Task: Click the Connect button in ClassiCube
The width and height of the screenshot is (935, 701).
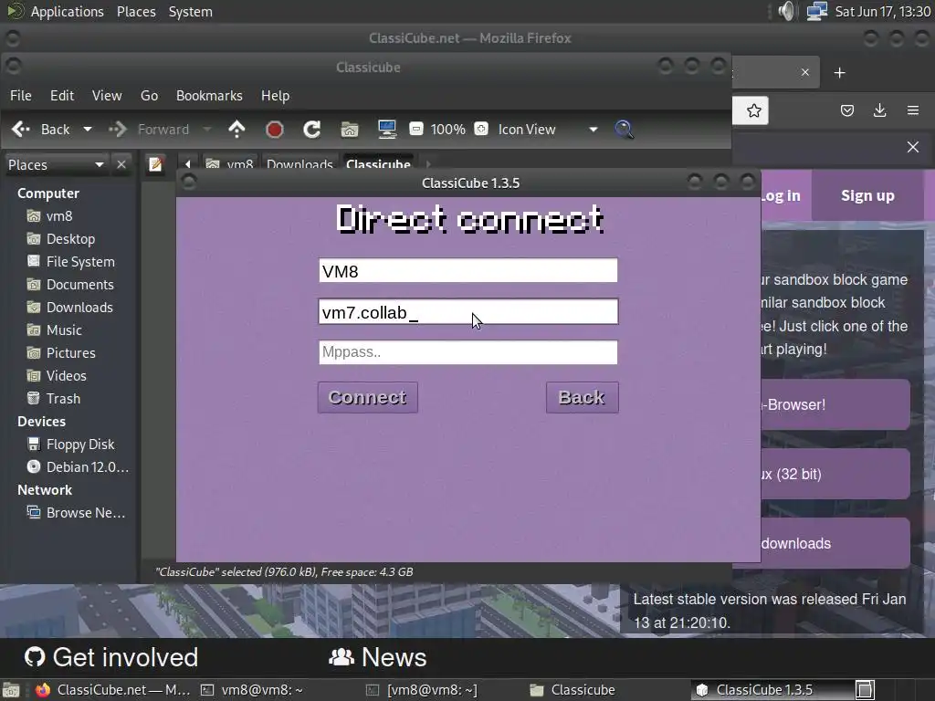Action: (367, 398)
